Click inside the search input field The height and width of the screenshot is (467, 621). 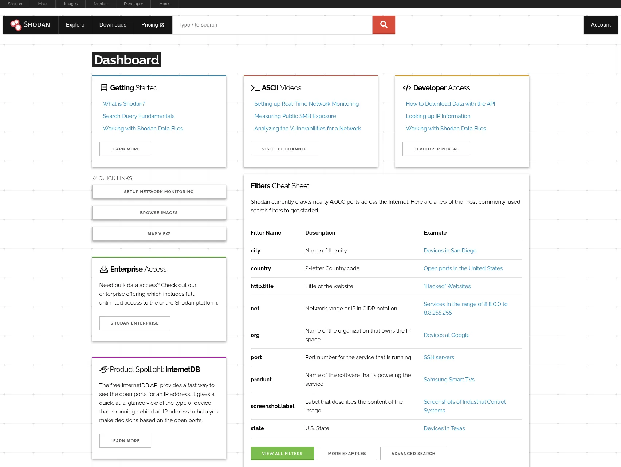[x=272, y=24]
